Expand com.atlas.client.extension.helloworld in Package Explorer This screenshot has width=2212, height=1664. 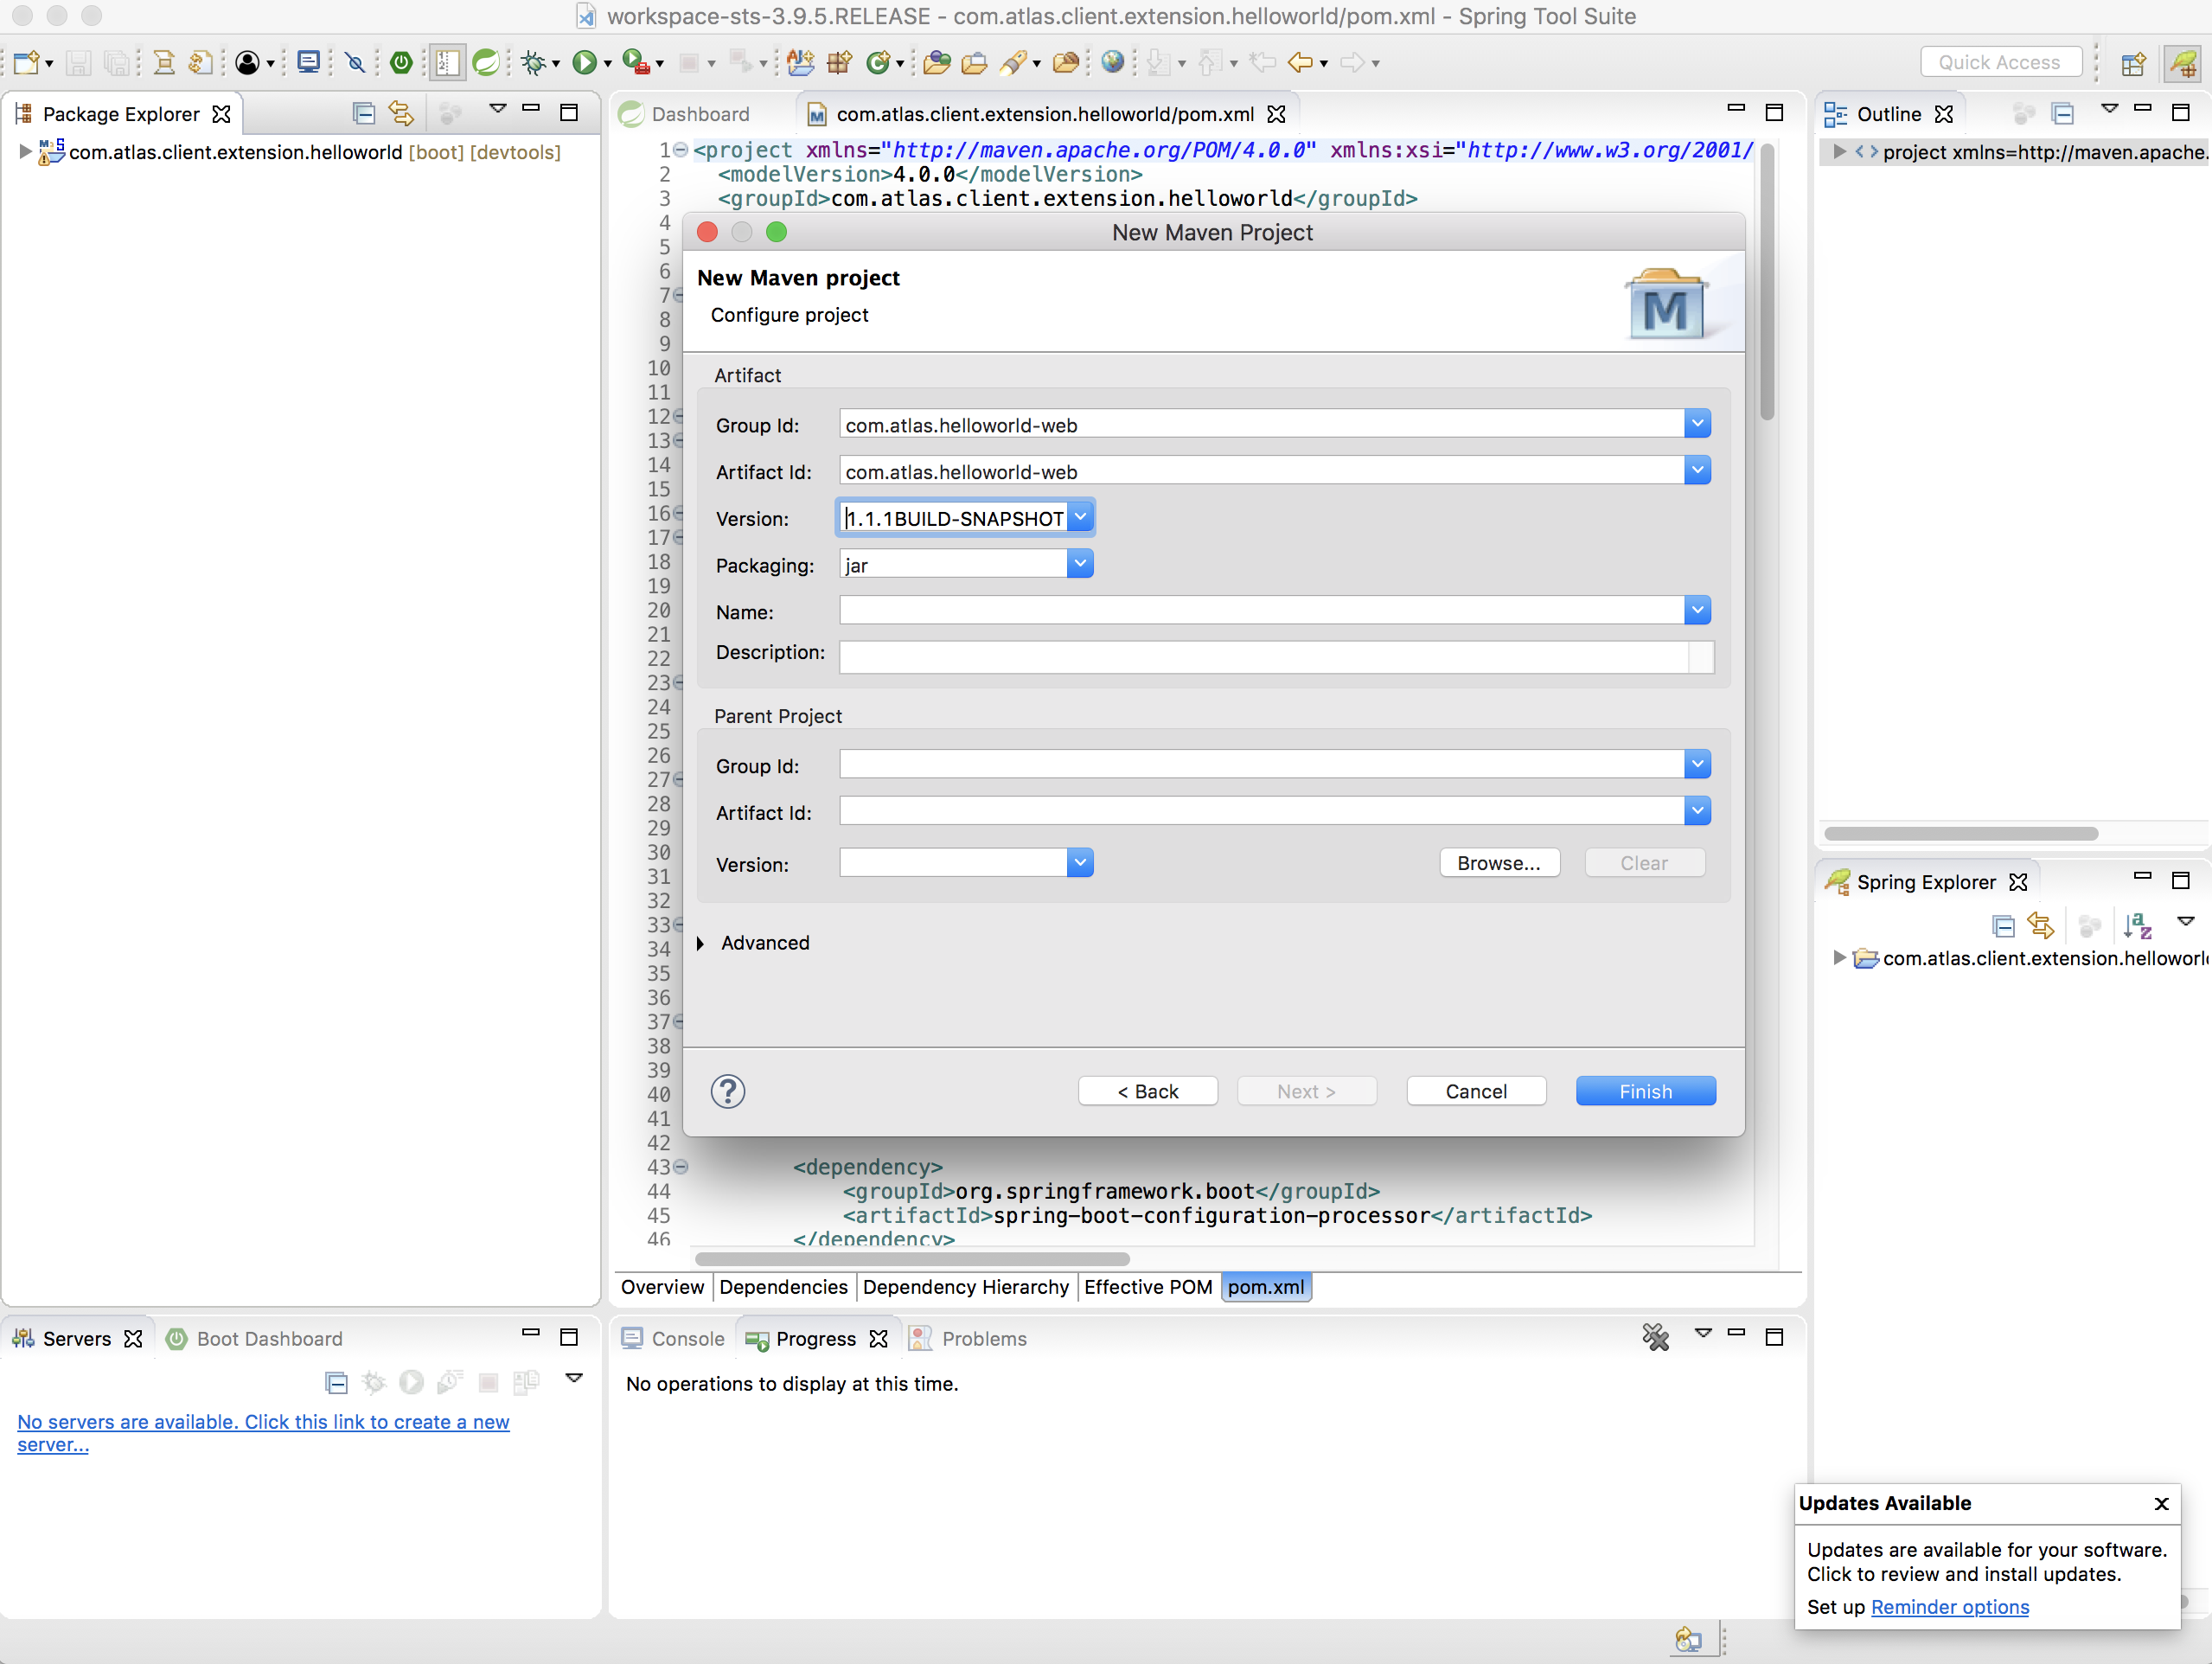[25, 151]
